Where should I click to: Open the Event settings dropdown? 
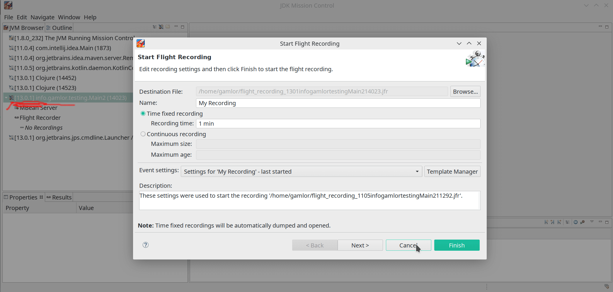(301, 171)
